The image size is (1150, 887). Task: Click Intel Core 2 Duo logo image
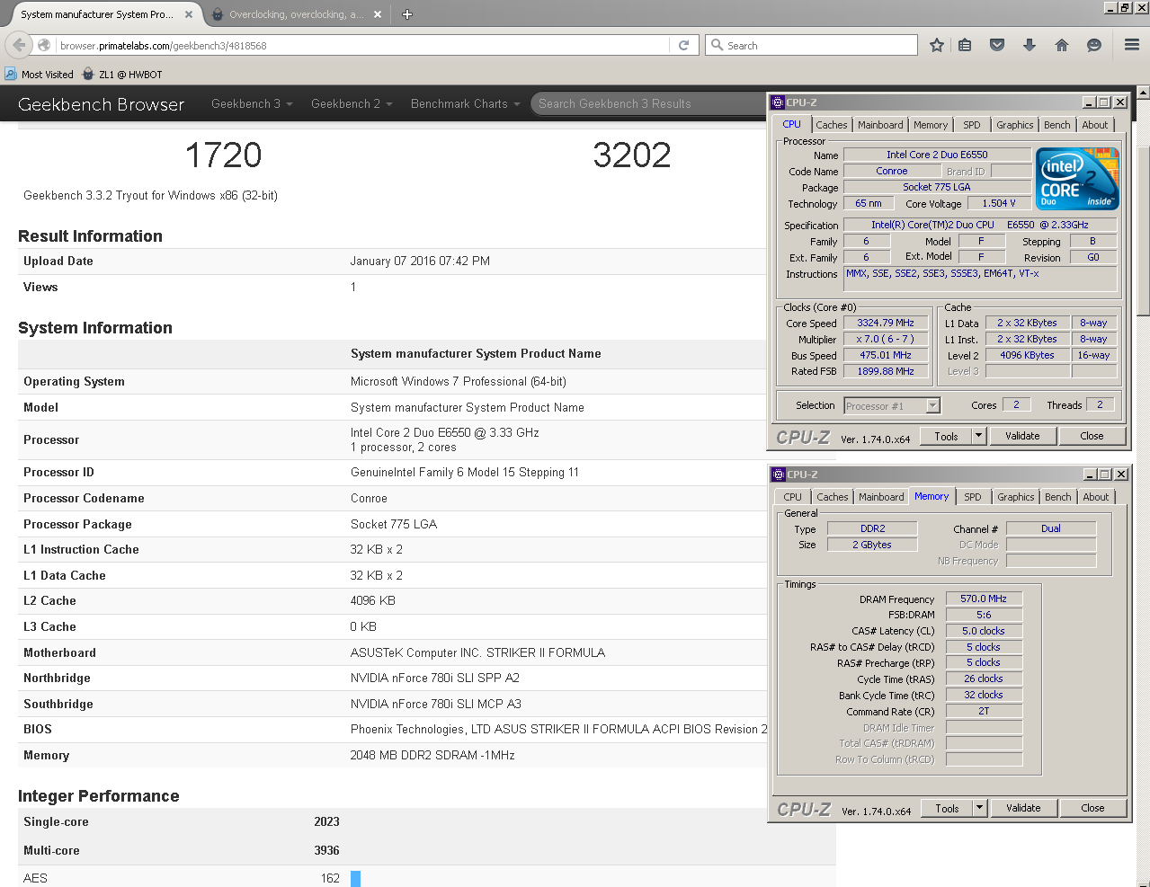[1077, 178]
